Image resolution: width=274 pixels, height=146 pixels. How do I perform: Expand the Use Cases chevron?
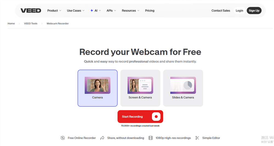[x=84, y=11]
